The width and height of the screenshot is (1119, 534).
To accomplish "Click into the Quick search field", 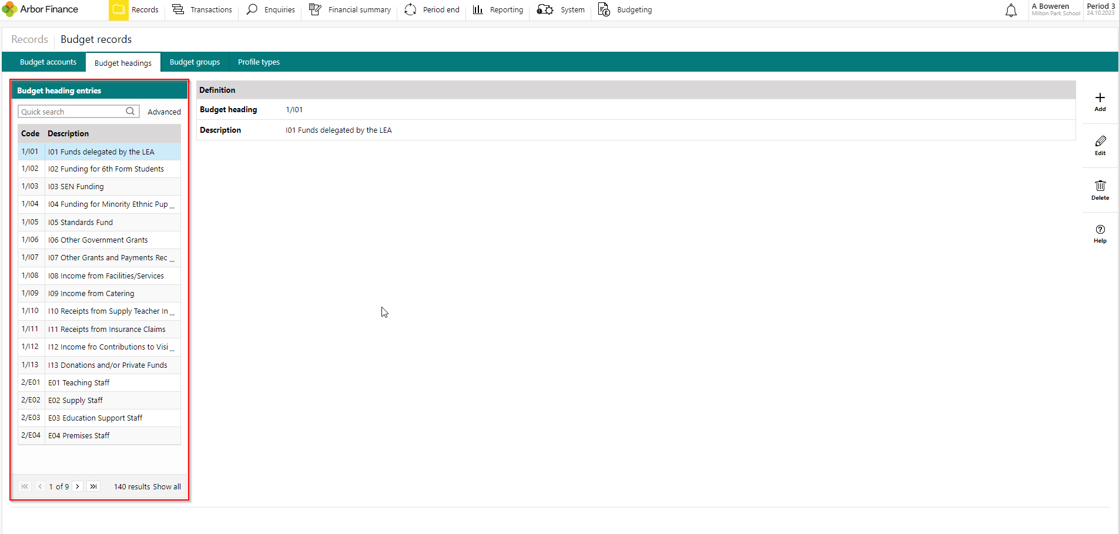I will [72, 112].
